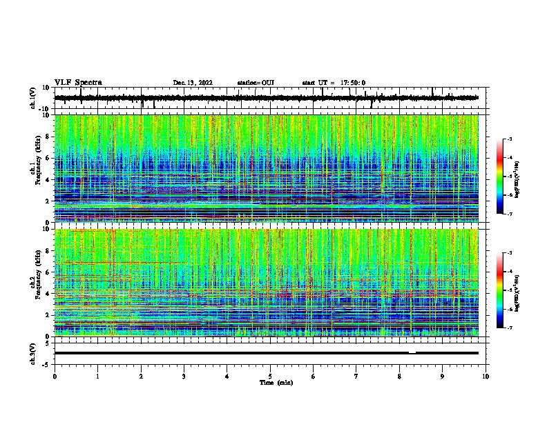Screen dimensions: 547x422
Task: Click the "station=OUJ" header label
Action: point(256,83)
